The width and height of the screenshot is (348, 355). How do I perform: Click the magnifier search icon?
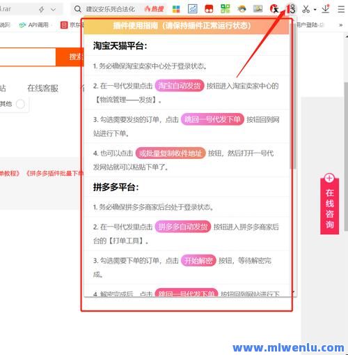77,9
